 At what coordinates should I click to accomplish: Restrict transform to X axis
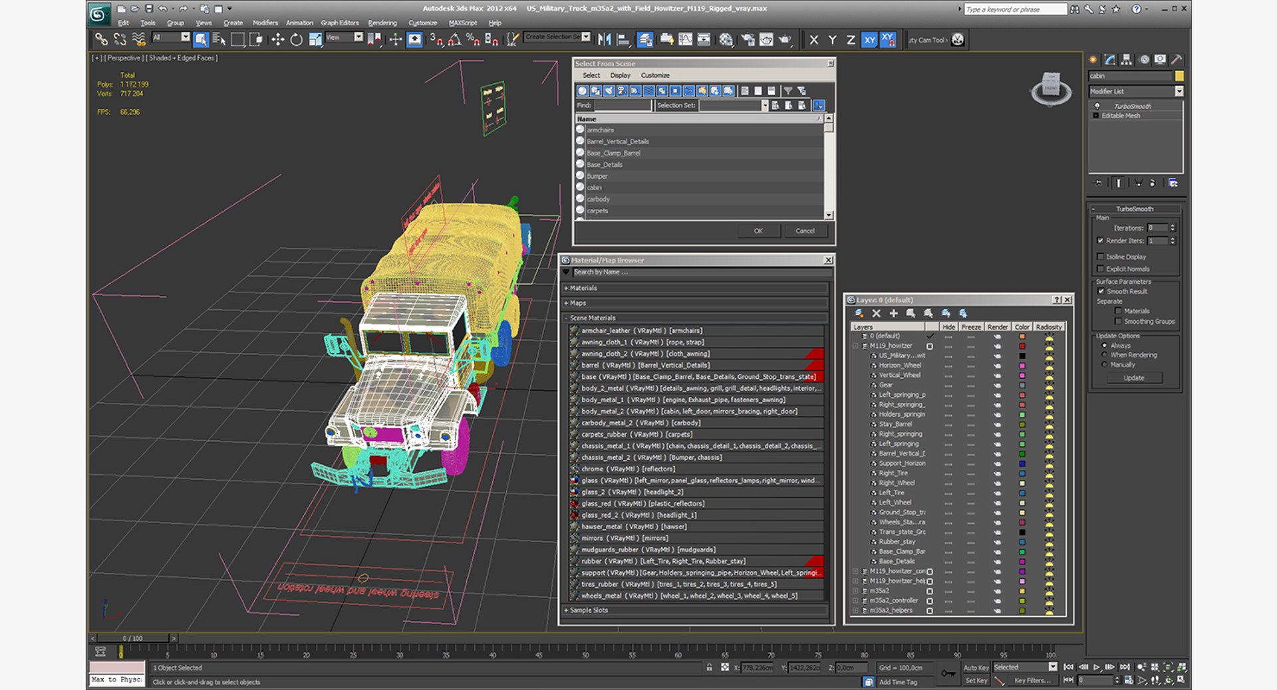tap(813, 40)
